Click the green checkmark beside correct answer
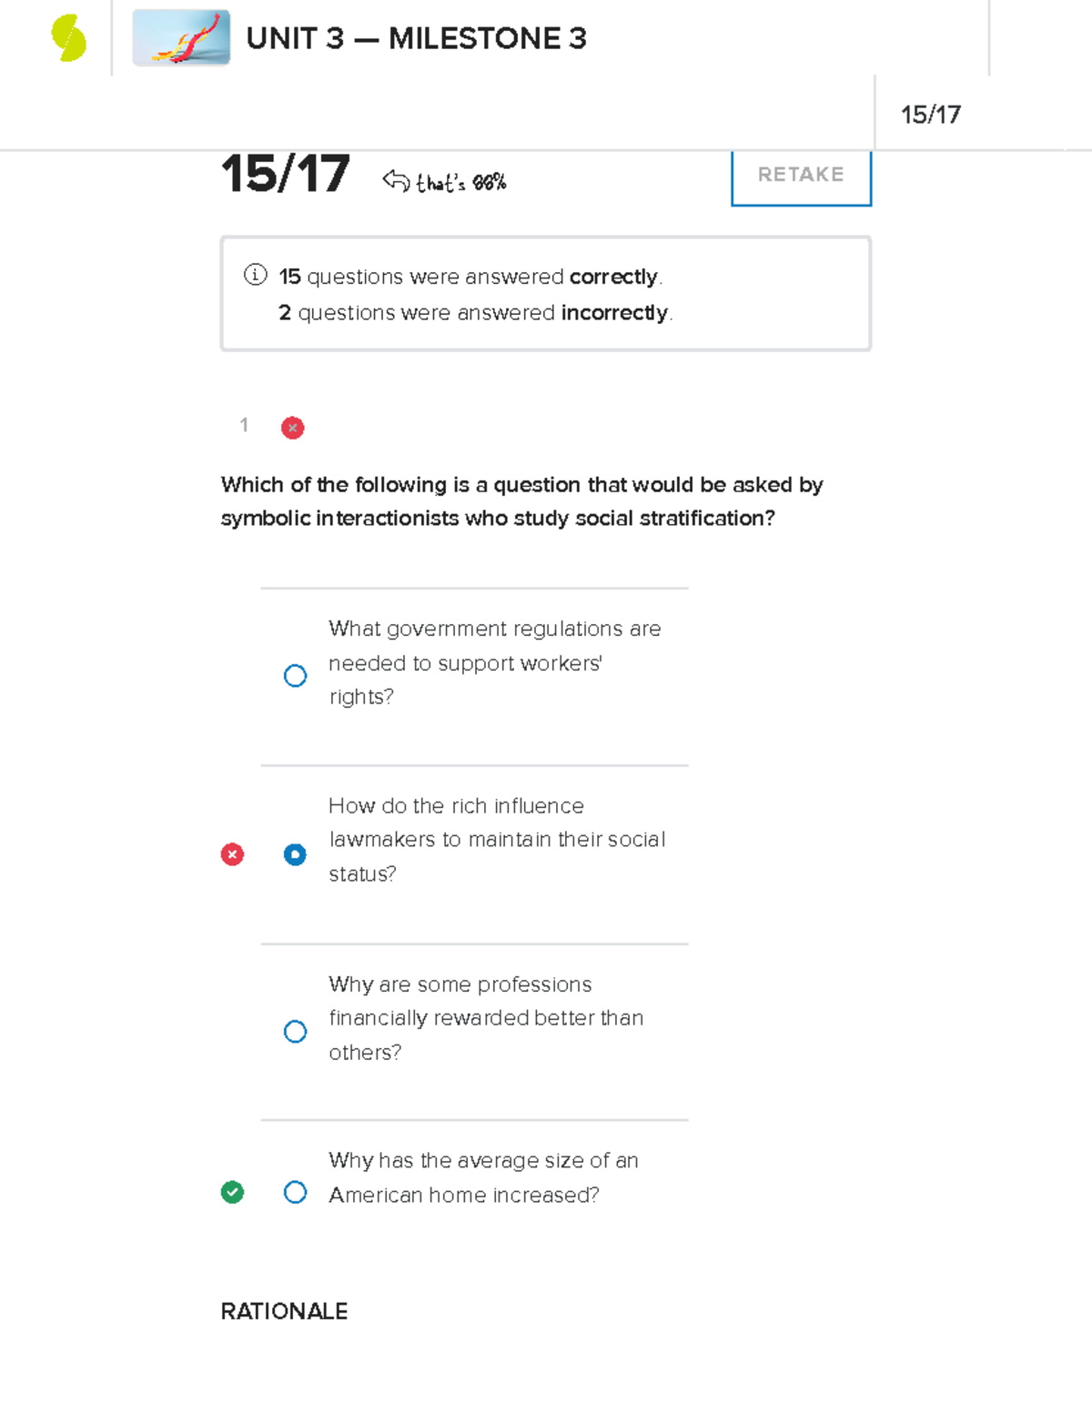This screenshot has width=1092, height=1413. 232,1192
